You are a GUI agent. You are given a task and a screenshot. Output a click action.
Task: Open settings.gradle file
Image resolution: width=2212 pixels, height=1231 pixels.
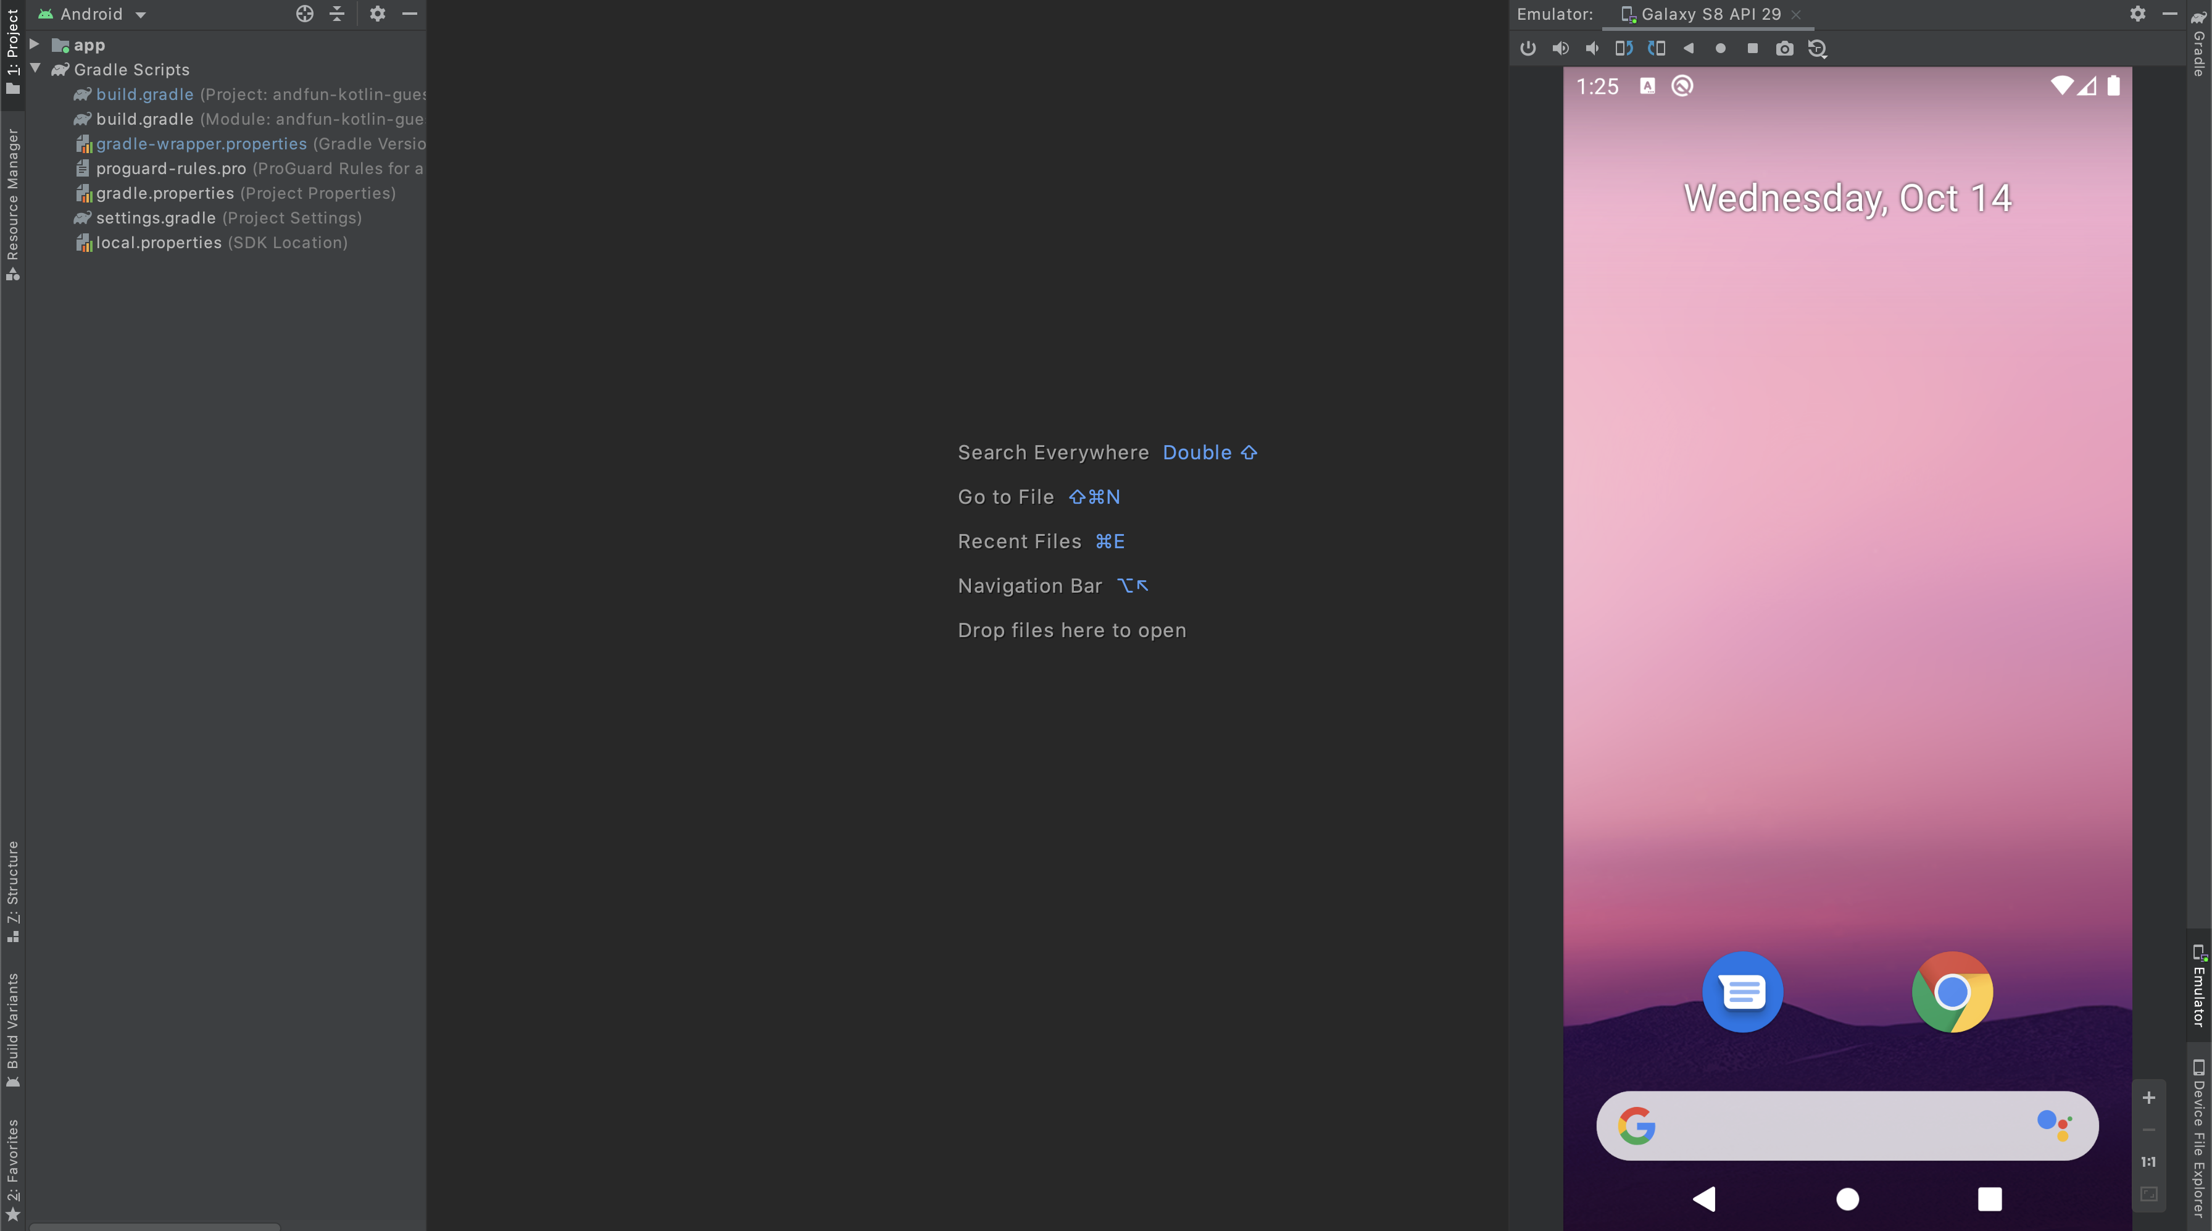click(218, 218)
